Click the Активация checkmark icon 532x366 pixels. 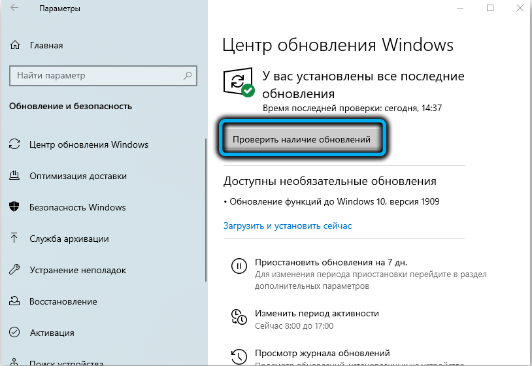coord(15,333)
